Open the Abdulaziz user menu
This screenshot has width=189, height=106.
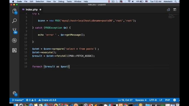(x=168, y=1)
